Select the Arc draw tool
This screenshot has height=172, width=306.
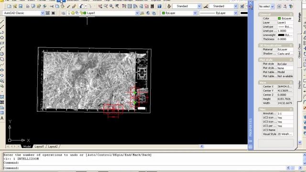(x=2, y=48)
